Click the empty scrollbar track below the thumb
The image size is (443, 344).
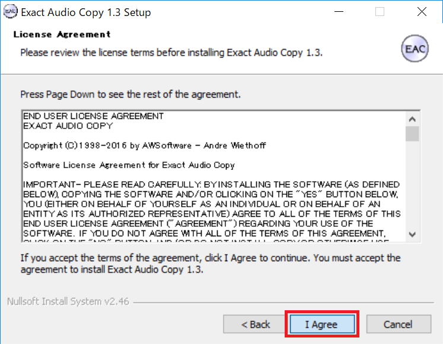pos(412,184)
